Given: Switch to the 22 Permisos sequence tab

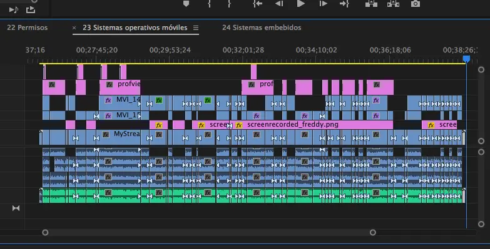Looking at the screenshot, I should [27, 27].
